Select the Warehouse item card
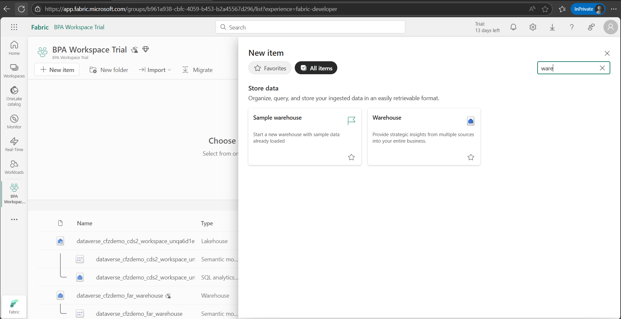The image size is (621, 319). pyautogui.click(x=424, y=136)
